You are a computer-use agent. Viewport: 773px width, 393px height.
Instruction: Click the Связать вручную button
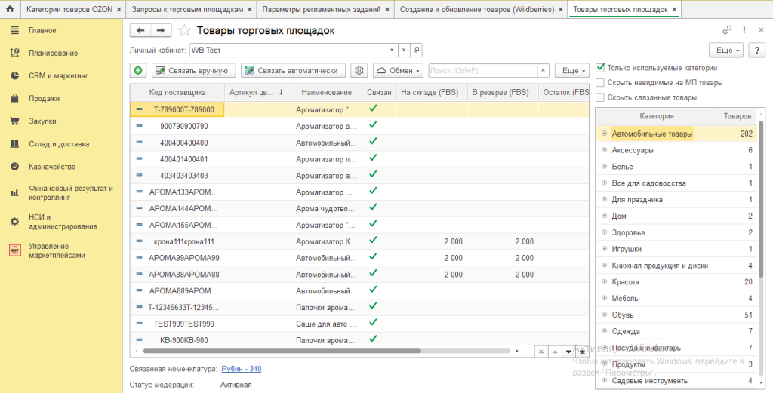193,70
